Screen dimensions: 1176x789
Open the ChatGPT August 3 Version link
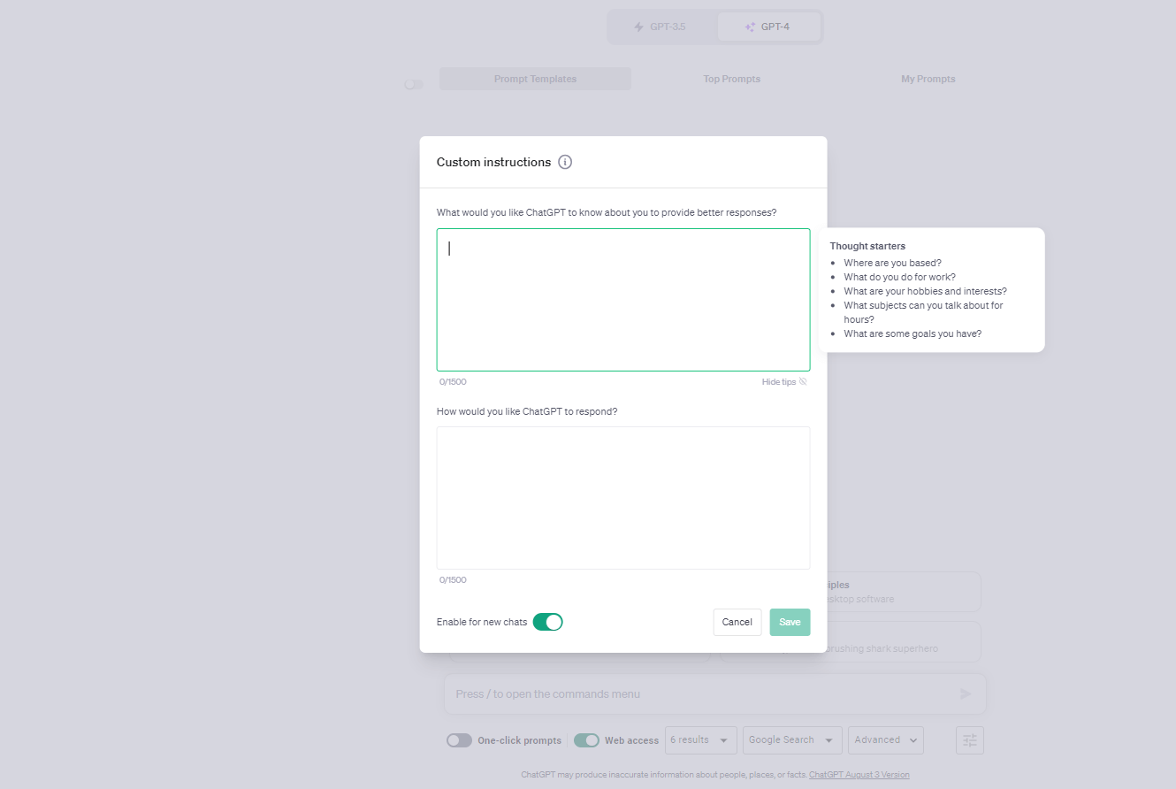point(859,775)
